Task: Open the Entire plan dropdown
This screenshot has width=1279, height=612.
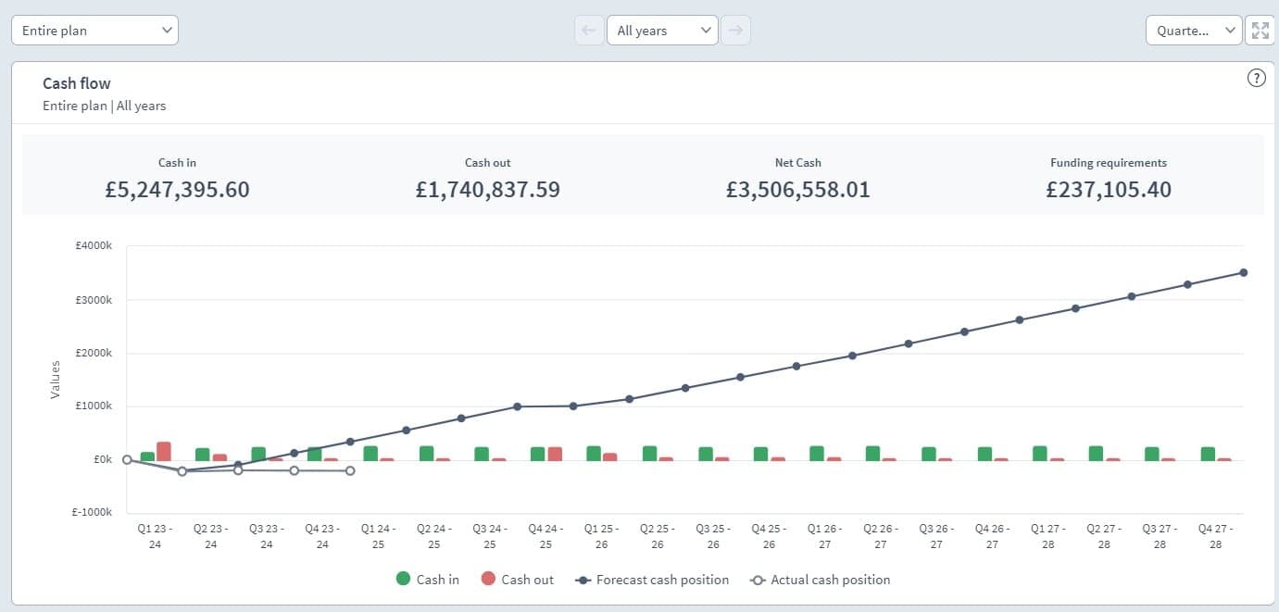Action: click(x=94, y=30)
